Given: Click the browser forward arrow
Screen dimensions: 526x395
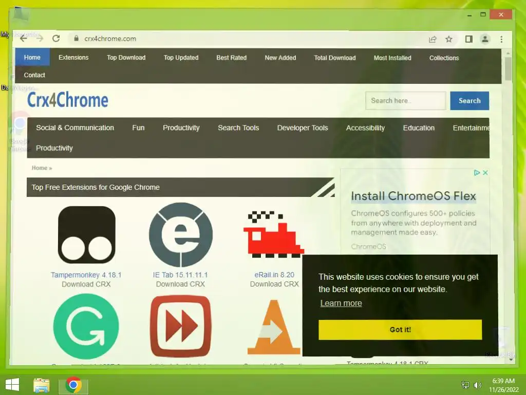Looking at the screenshot, I should pos(40,39).
